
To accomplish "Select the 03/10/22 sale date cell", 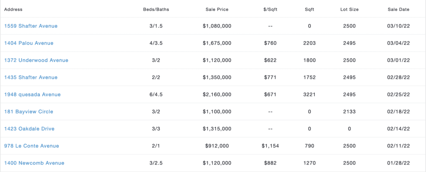I will point(399,26).
